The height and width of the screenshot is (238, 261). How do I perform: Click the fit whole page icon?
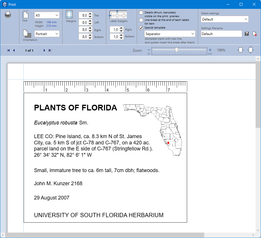tap(250, 50)
